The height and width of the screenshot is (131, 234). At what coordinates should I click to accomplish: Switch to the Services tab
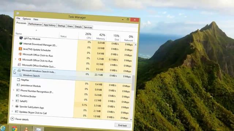[88, 27]
